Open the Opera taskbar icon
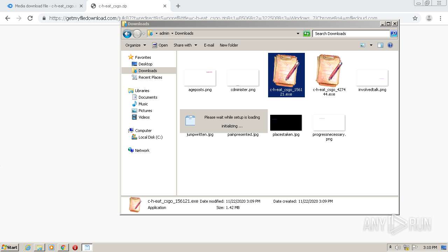 75,247
